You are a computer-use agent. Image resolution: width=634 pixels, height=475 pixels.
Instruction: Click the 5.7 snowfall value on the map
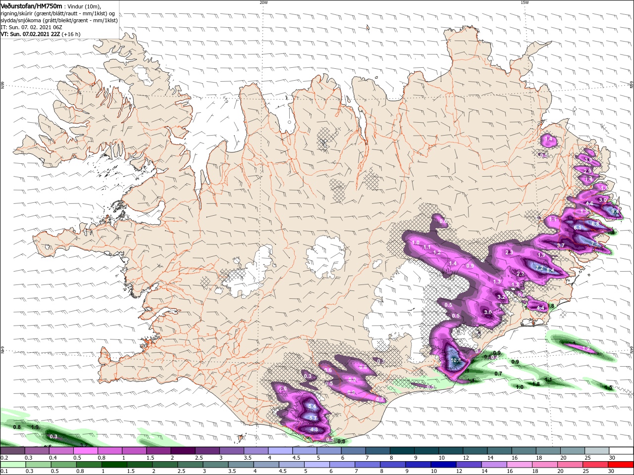click(313, 418)
